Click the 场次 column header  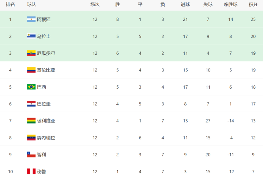point(95,4)
